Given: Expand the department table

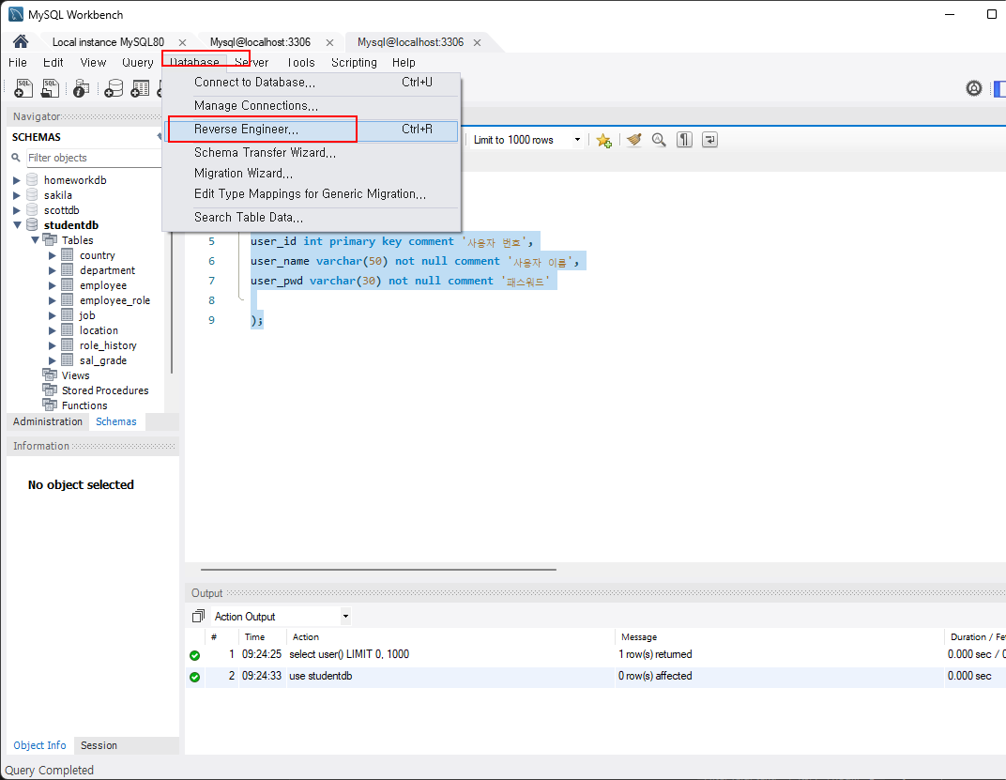Looking at the screenshot, I should click(x=53, y=270).
